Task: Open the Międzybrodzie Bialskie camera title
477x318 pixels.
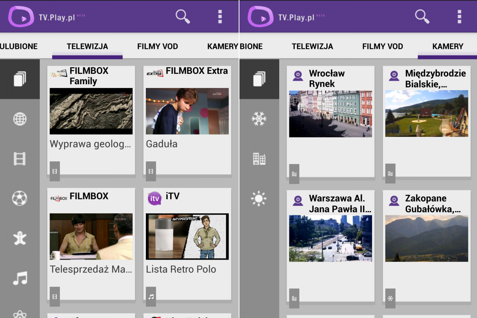Action: pos(436,78)
